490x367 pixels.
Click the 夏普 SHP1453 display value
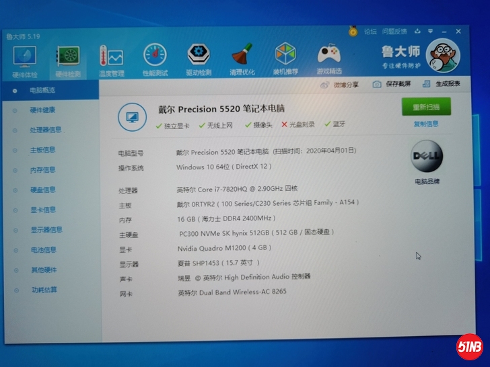(219, 263)
